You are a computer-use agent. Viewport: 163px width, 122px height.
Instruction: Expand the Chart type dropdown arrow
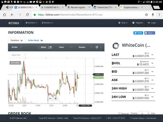point(71,47)
